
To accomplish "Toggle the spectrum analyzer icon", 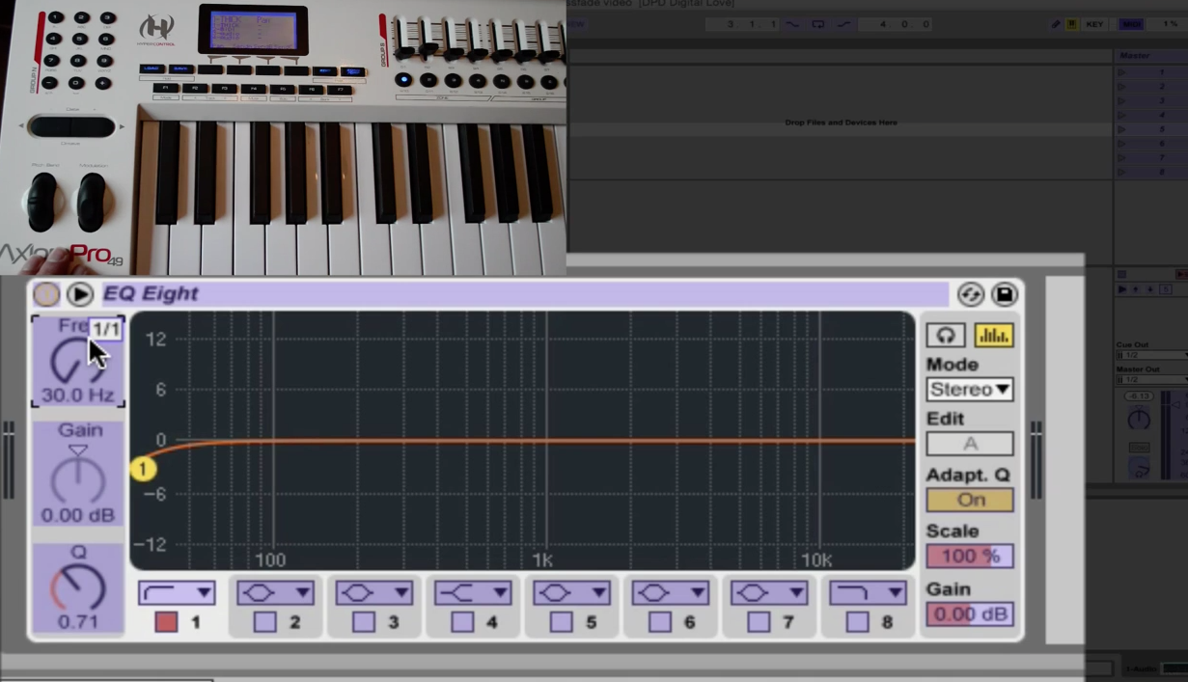I will 993,335.
